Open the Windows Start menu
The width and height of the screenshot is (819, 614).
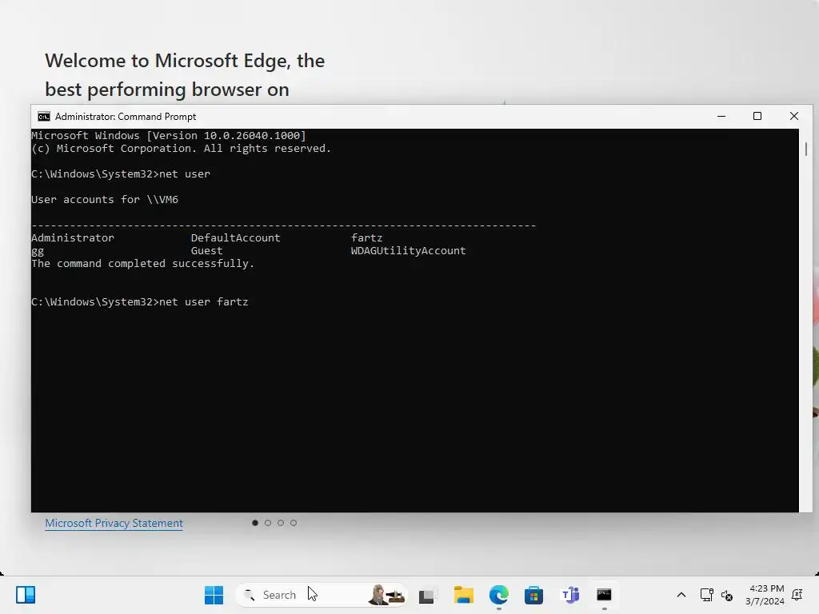point(214,595)
